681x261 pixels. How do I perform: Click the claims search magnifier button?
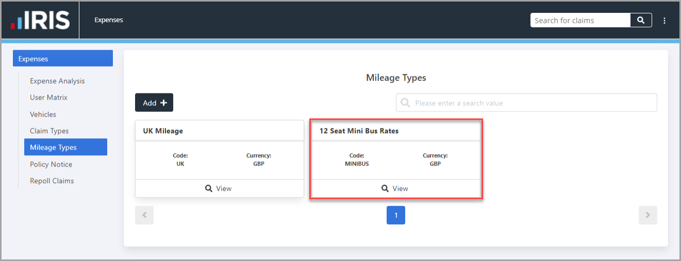coord(641,20)
